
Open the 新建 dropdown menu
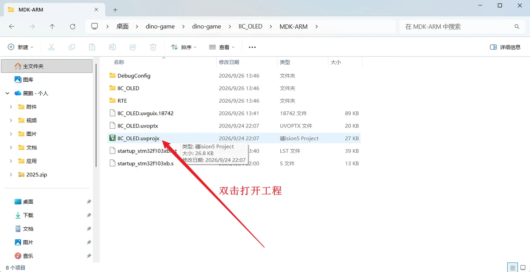click(21, 47)
